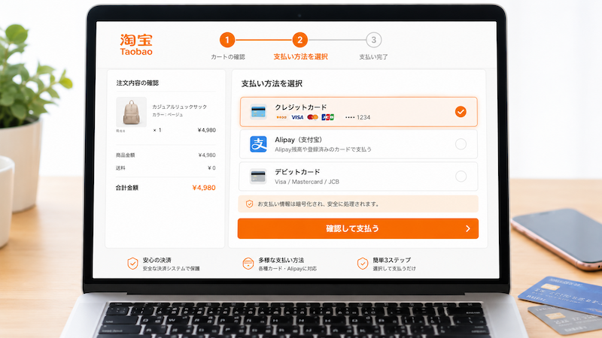Click the カラー：ベージュ color label
602x338 pixels.
167,115
